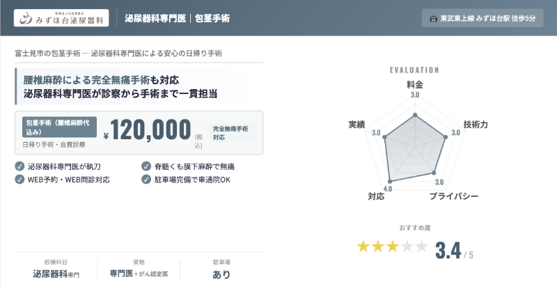Click the 泌尿器科専門医｜包茎手術 header title
The width and height of the screenshot is (557, 291).
177,18
